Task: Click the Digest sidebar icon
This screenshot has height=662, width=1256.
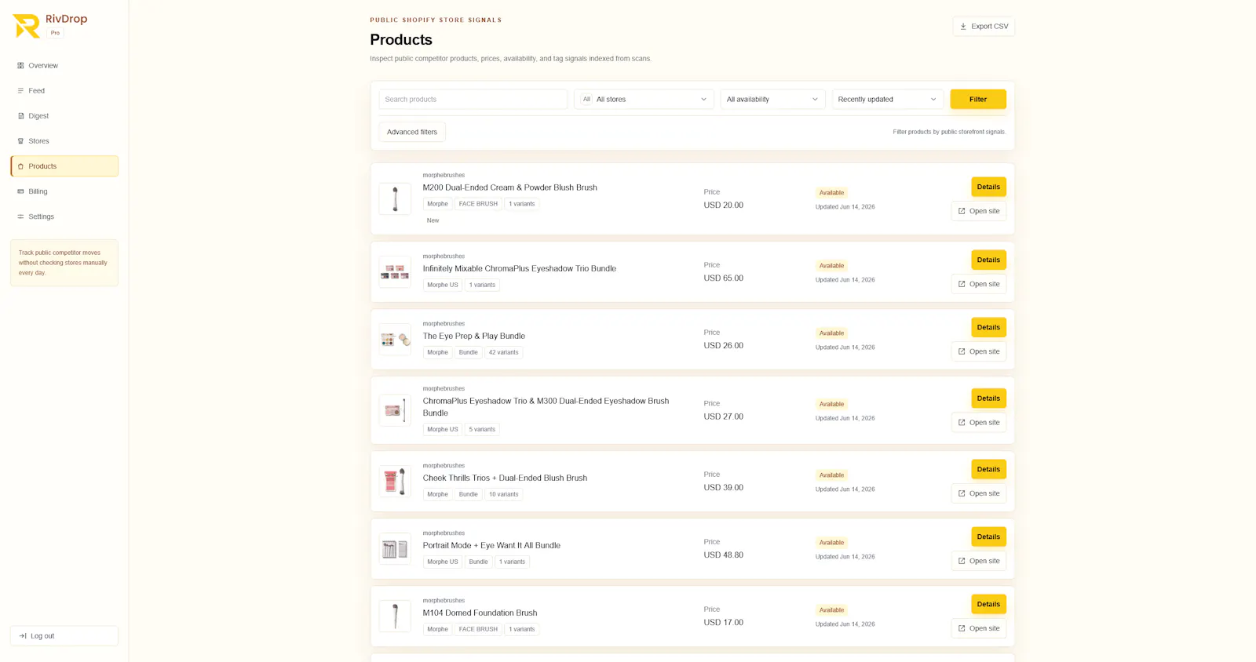Action: pos(20,116)
